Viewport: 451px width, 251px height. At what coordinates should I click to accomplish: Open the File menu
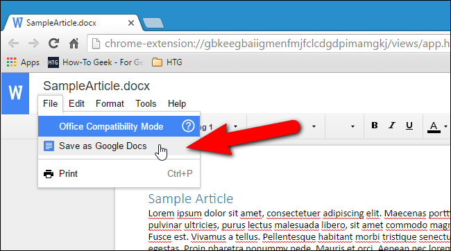51,103
